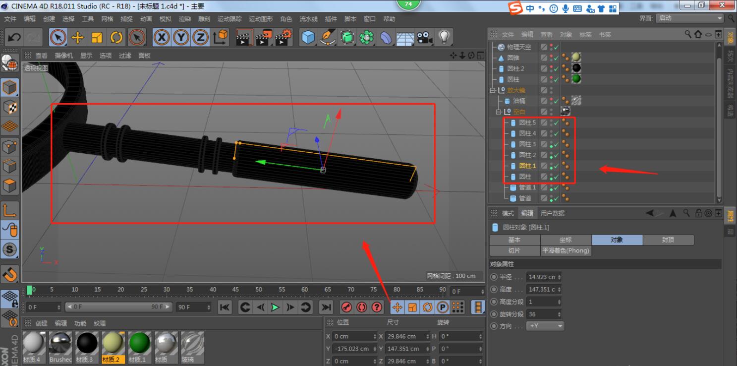Toggle the Z axis lock
737x366 pixels.
point(200,37)
